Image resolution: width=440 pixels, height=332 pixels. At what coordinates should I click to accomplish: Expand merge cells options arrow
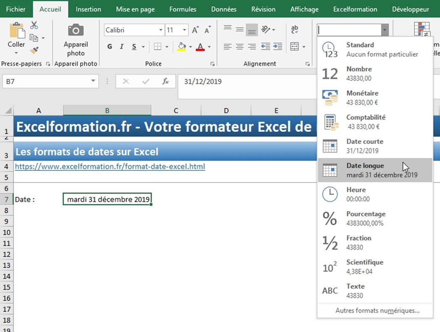coord(304,47)
